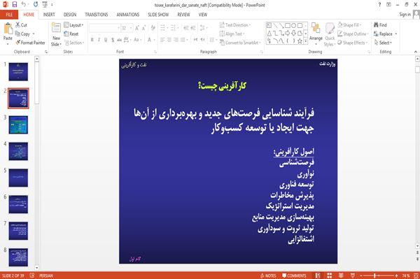Pick the triangle shape in shapes gallery
The width and height of the screenshot is (420, 279).
[269, 34]
